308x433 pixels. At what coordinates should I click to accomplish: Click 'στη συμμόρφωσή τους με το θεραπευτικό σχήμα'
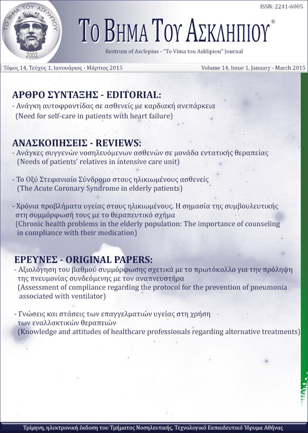point(96,215)
